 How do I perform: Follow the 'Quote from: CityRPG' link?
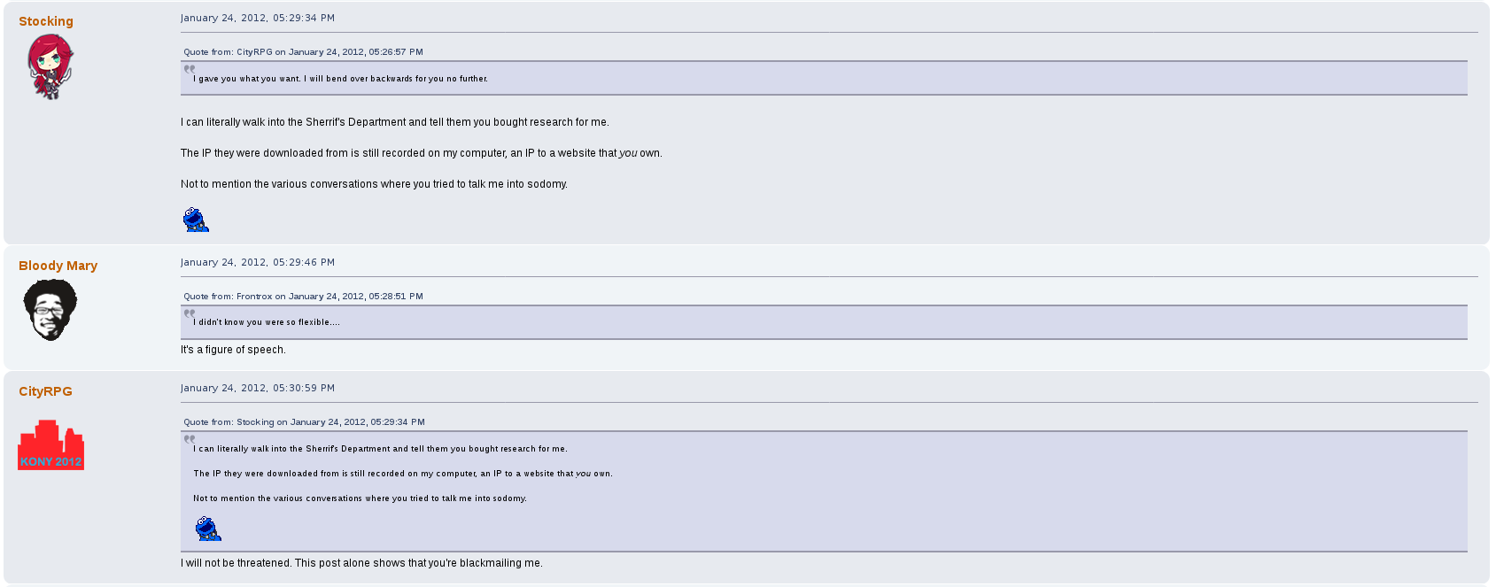[x=303, y=52]
